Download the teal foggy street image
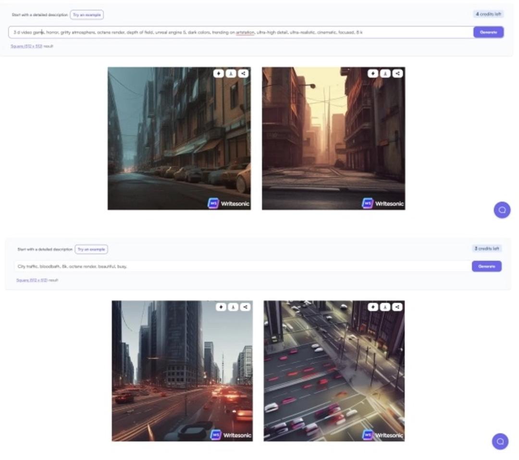This screenshot has width=519, height=460. click(231, 73)
